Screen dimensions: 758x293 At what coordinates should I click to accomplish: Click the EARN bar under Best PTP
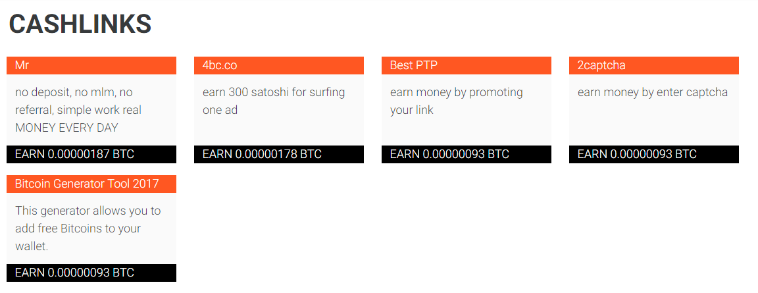point(449,154)
